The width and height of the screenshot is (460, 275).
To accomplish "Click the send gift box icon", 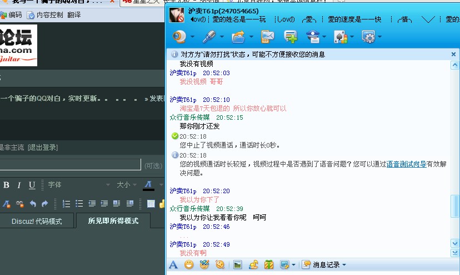I will 269,265.
